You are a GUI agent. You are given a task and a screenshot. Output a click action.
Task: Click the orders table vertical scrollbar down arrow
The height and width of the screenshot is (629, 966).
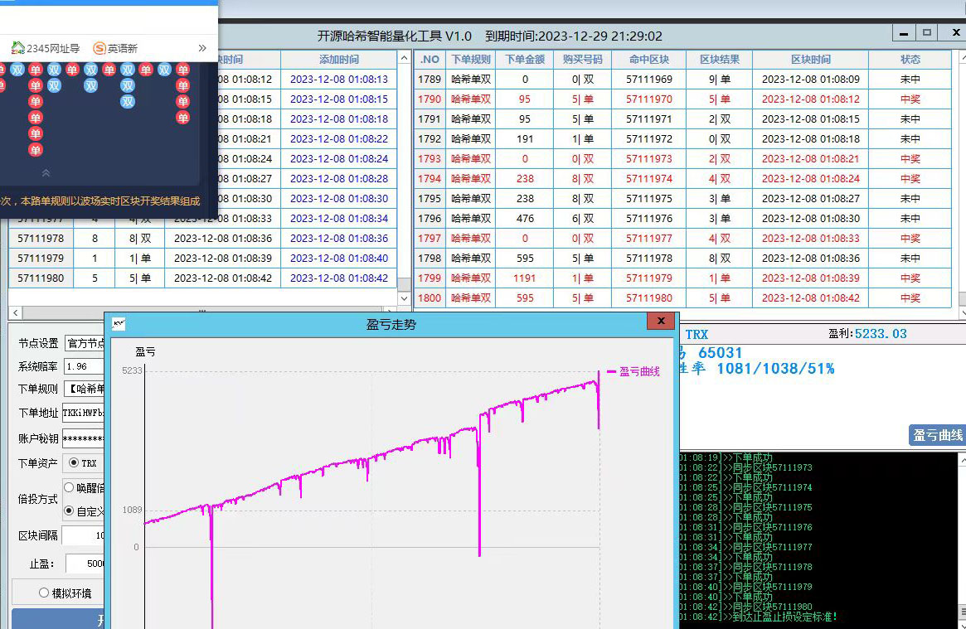(x=959, y=299)
